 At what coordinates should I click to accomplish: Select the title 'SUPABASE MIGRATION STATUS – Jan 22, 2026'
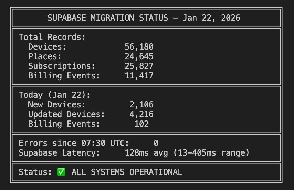(144, 18)
